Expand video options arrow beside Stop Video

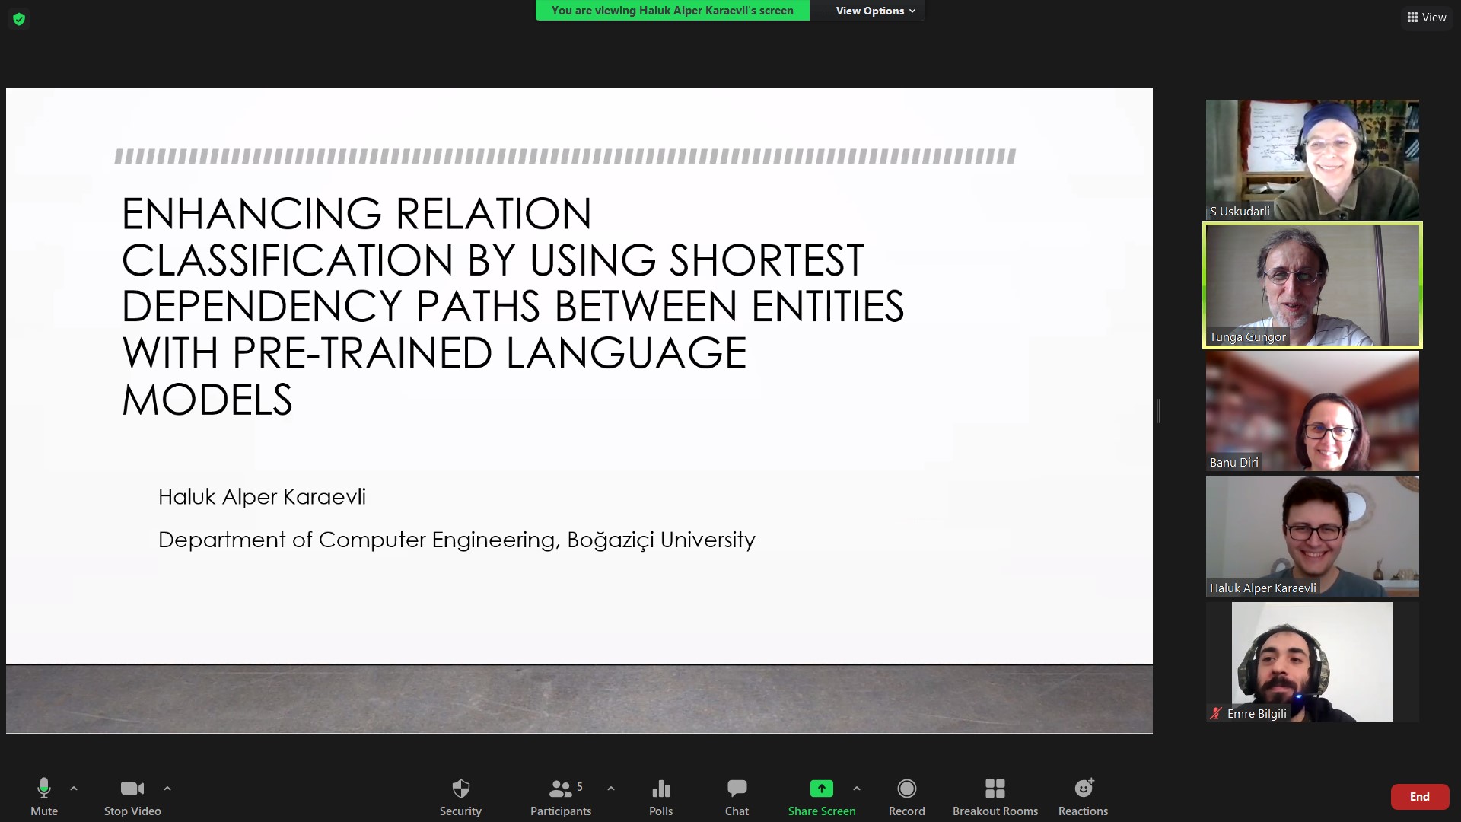[x=167, y=789]
